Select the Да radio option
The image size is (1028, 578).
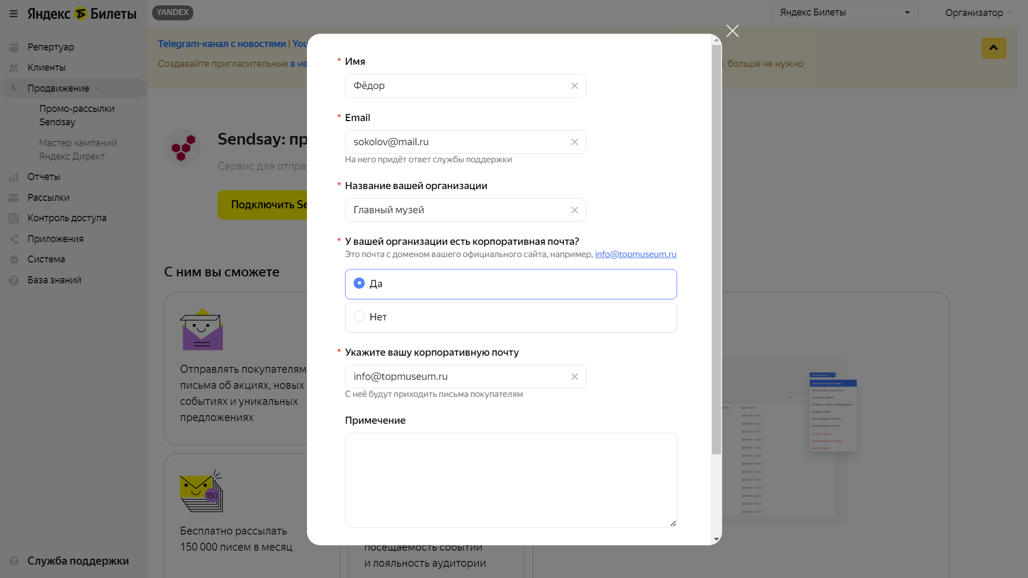(x=359, y=283)
